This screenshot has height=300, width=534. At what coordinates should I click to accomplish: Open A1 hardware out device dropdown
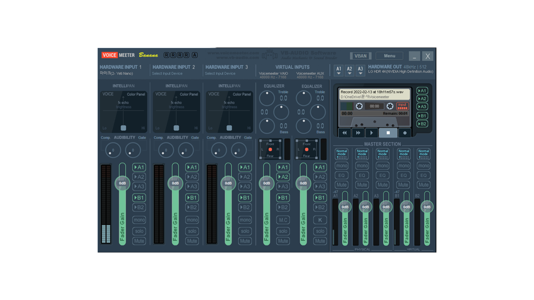pyautogui.click(x=339, y=70)
